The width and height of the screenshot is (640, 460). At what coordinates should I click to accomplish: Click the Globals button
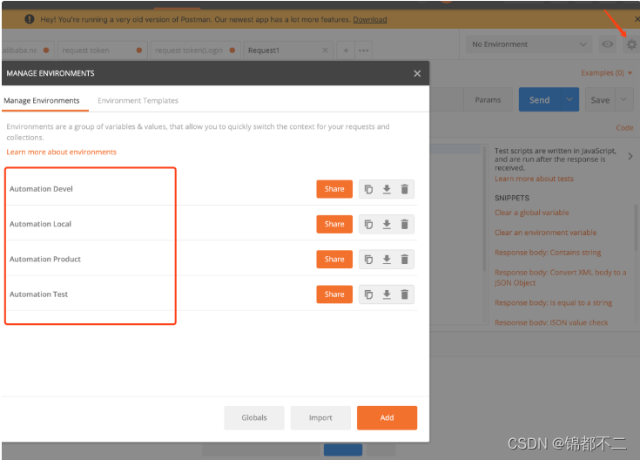click(x=254, y=417)
